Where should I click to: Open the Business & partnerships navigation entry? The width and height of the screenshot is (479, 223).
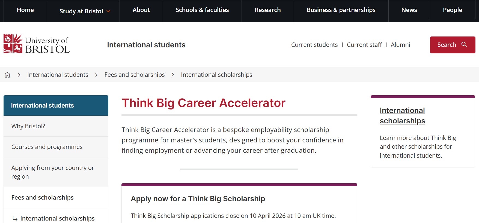(x=341, y=10)
